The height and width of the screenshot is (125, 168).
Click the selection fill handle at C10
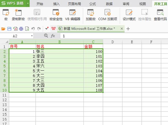[x=103, y=92]
